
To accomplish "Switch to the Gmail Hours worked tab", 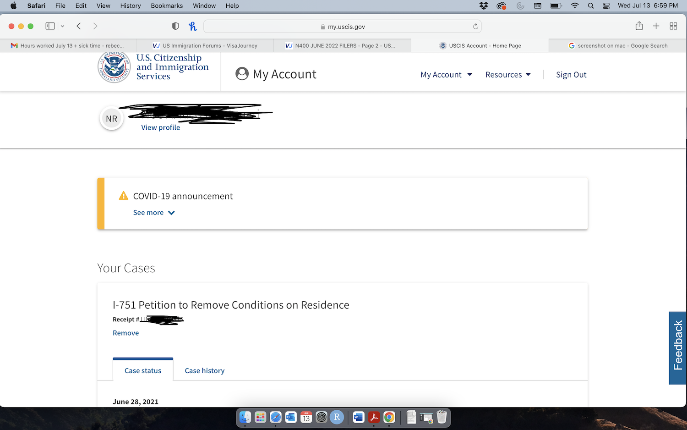I will 68,45.
